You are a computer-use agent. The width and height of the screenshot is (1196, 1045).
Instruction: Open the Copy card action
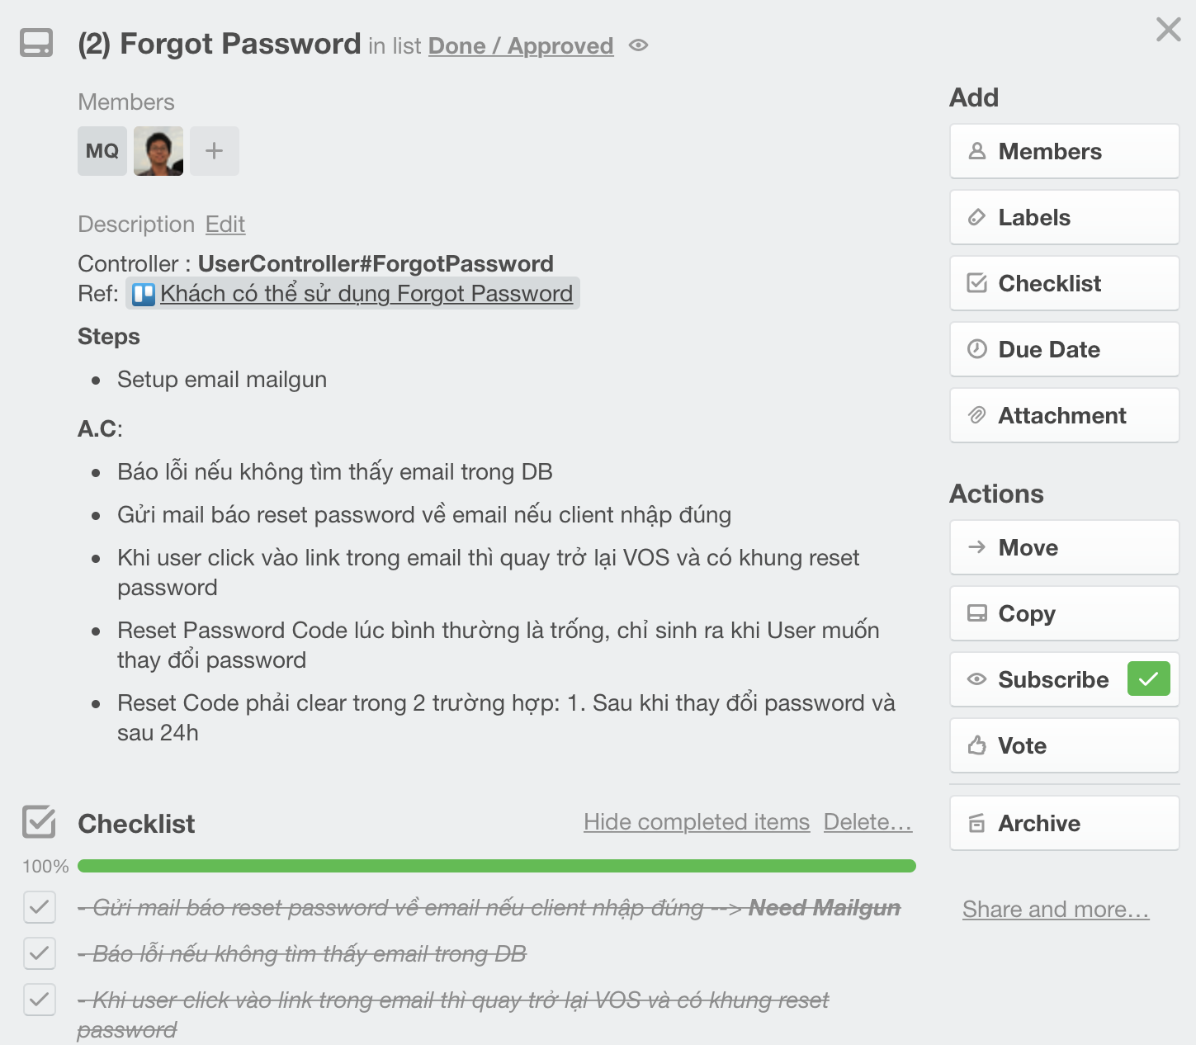pyautogui.click(x=1064, y=613)
